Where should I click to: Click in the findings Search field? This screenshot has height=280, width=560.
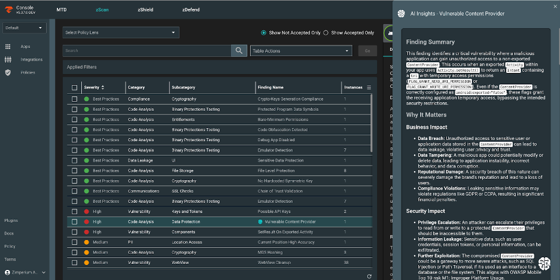(x=147, y=51)
